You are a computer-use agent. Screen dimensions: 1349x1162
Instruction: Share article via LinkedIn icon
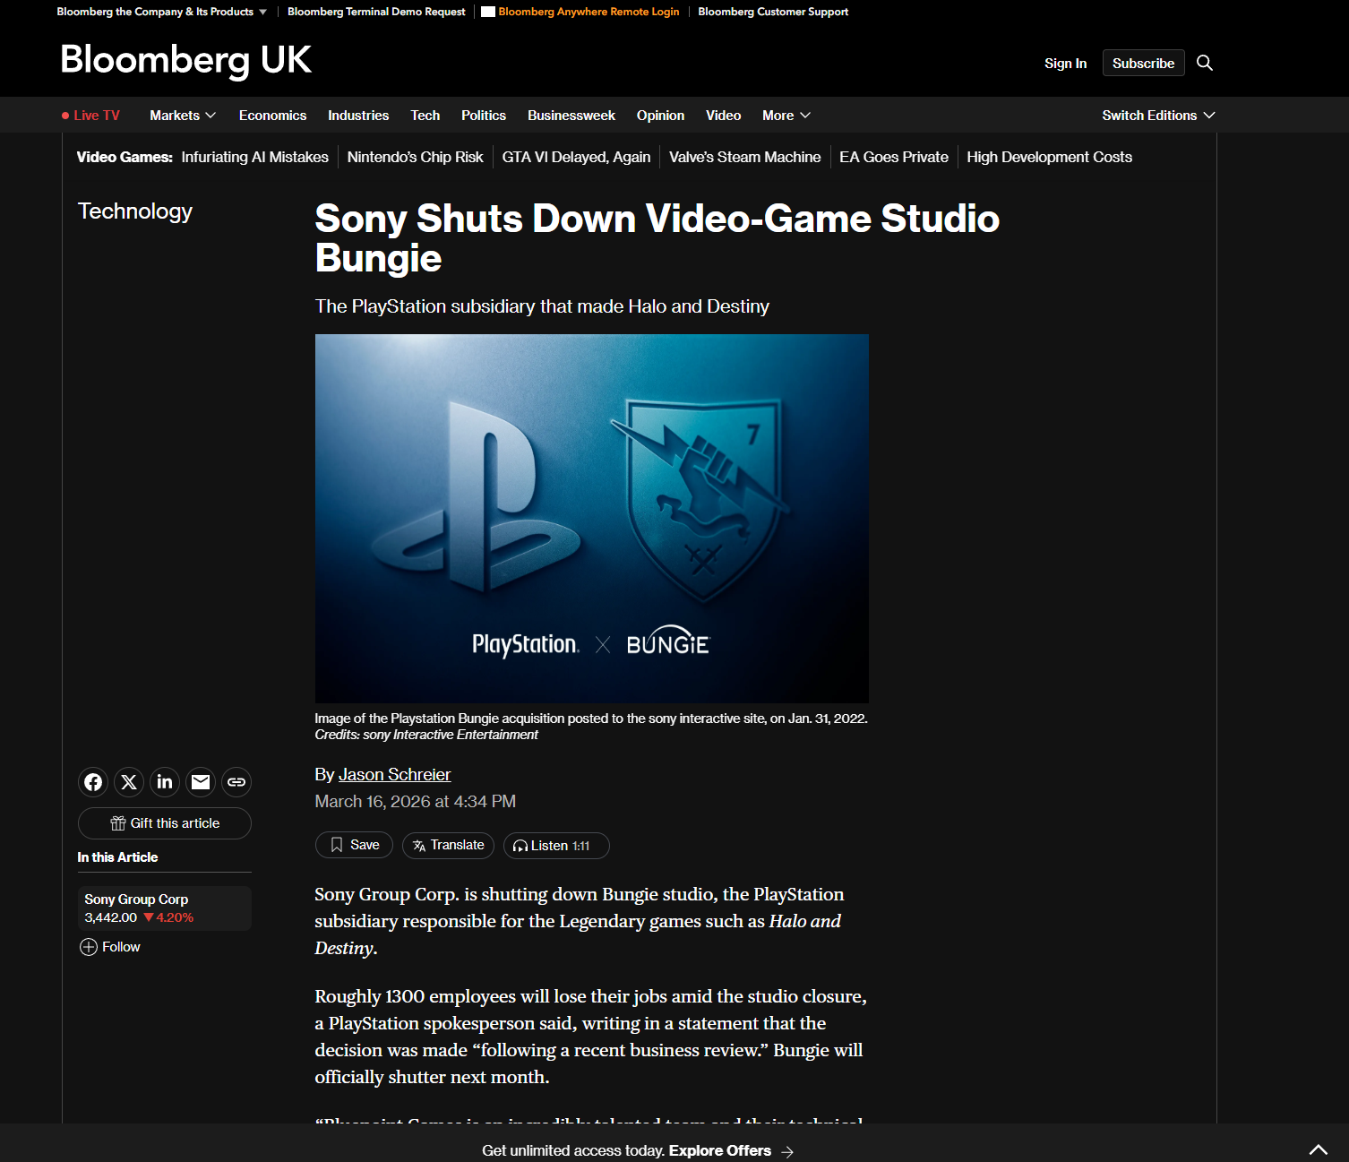pyautogui.click(x=165, y=782)
